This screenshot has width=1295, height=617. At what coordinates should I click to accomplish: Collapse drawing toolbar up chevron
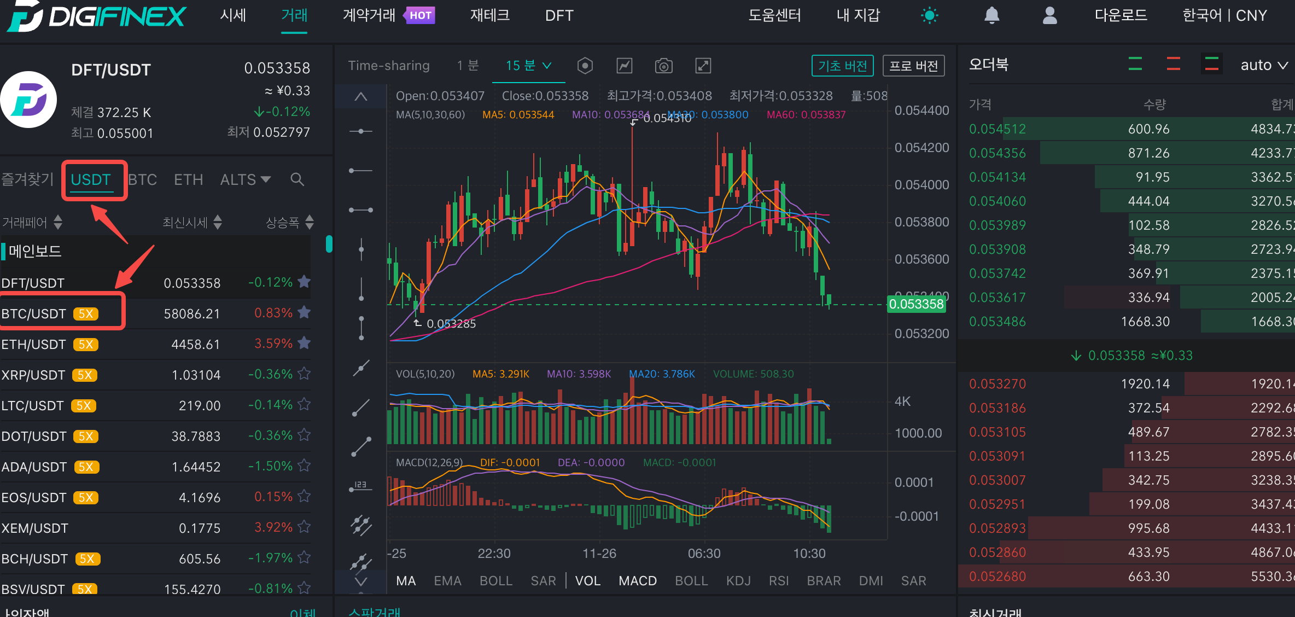coord(361,97)
